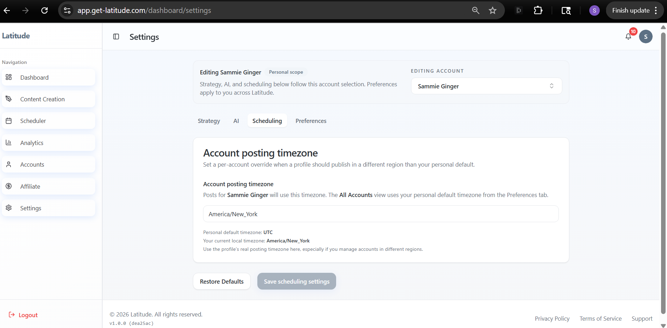Open Accounts via the person icon
The image size is (667, 328).
click(x=8, y=164)
